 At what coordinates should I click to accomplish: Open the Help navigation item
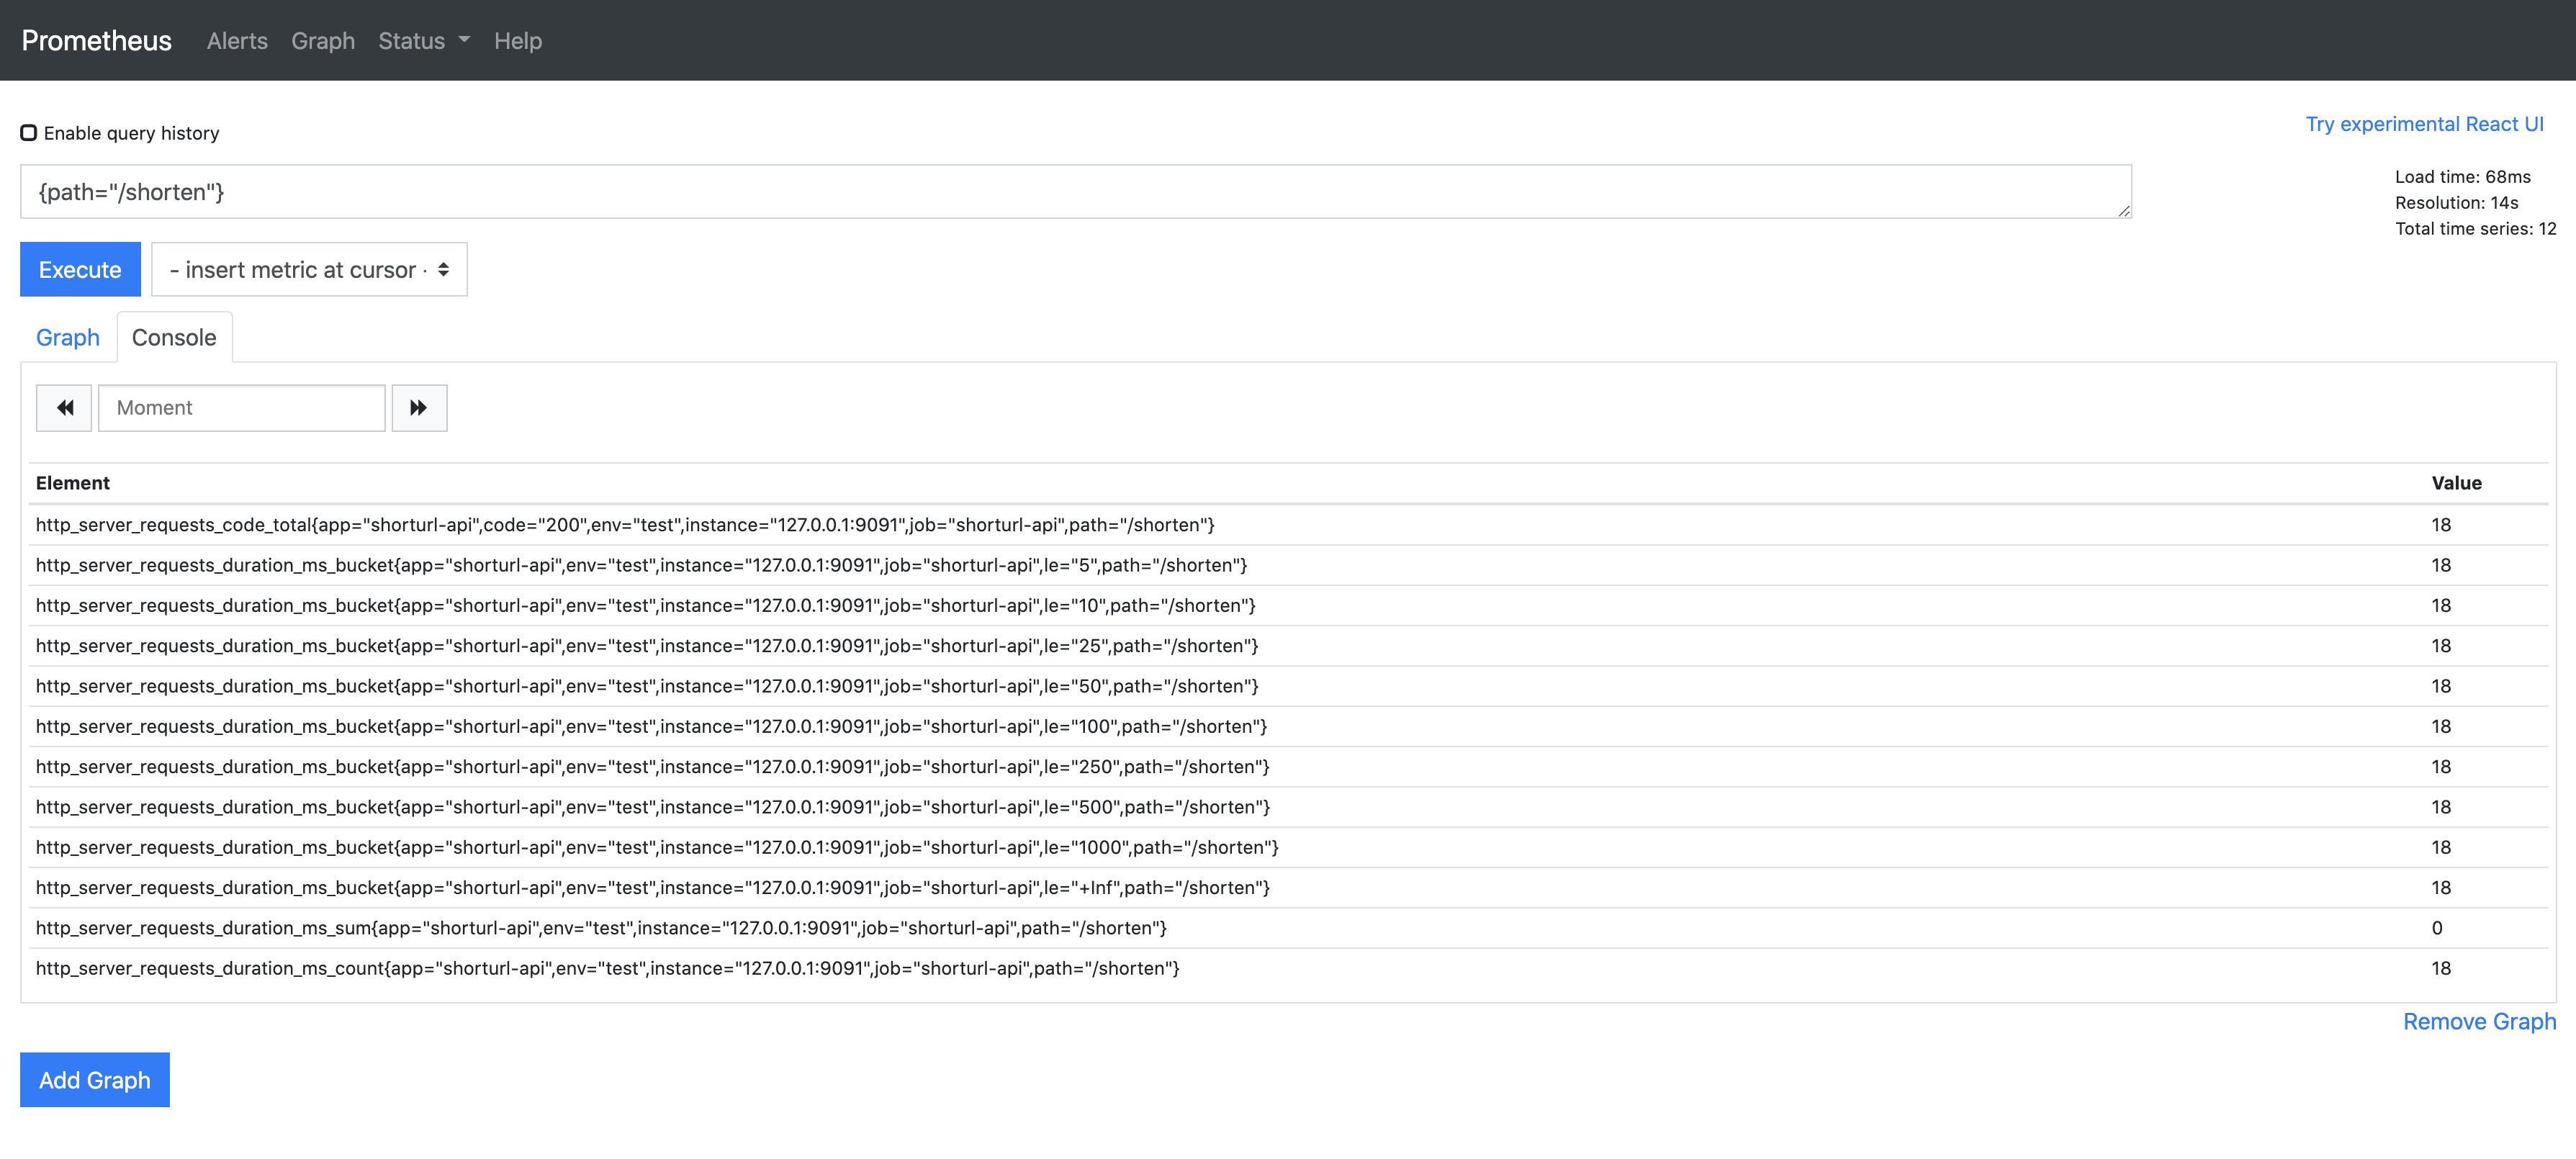click(x=518, y=41)
